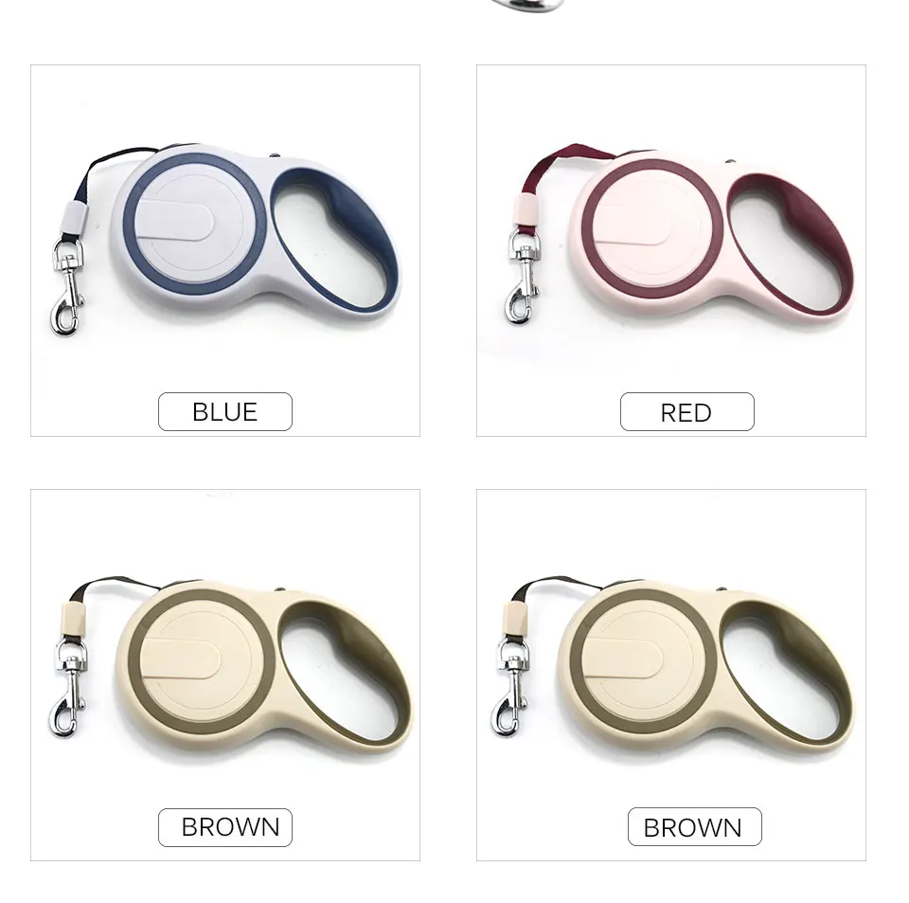Select the BROWN label under right bottom leash
This screenshot has width=909, height=903.
pyautogui.click(x=694, y=826)
